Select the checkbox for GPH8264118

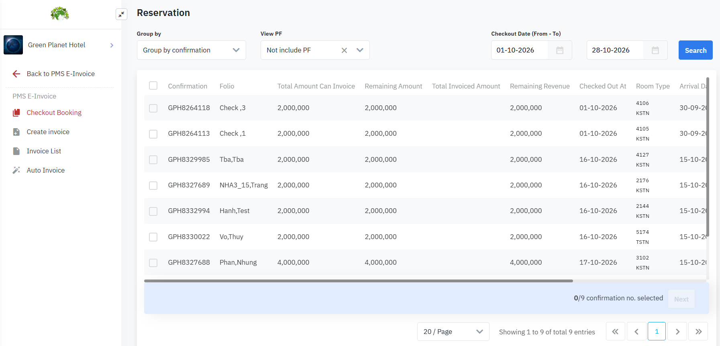point(153,108)
